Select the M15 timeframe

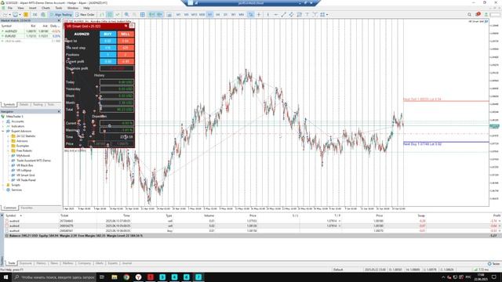[x=194, y=15]
